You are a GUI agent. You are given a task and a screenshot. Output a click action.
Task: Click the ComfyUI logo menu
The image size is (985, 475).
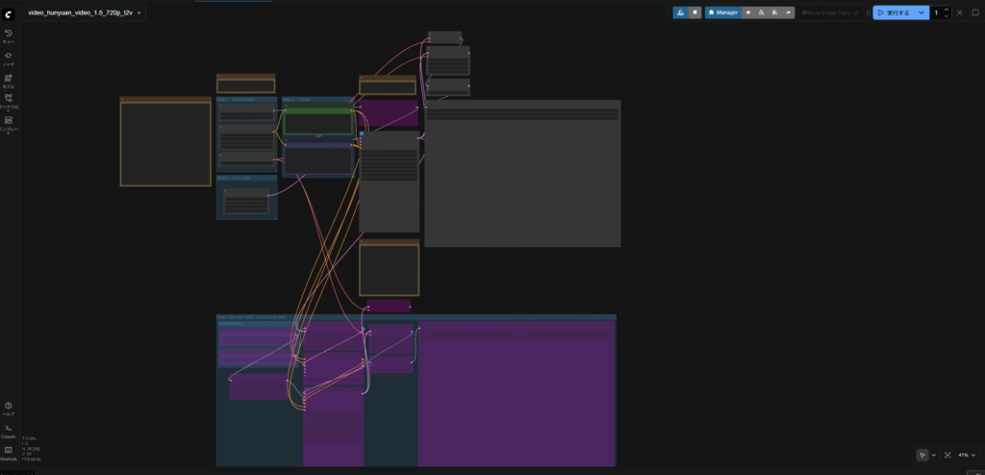click(x=9, y=12)
